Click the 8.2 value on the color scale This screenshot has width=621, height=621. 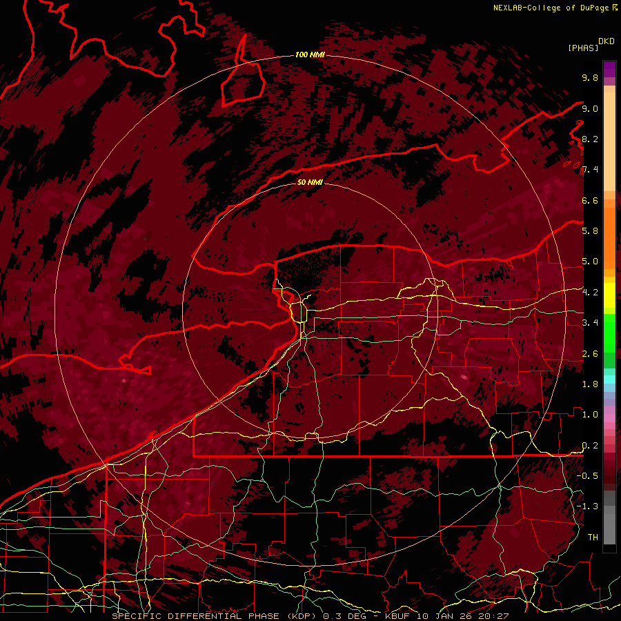coord(590,139)
